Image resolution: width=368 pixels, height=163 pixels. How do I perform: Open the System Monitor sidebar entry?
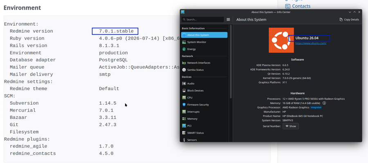(204, 42)
